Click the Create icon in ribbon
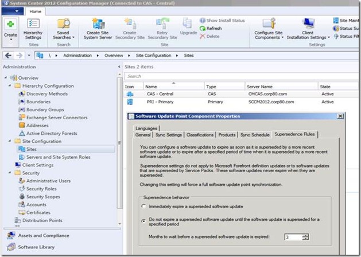The height and width of the screenshot is (257, 361). (11, 25)
